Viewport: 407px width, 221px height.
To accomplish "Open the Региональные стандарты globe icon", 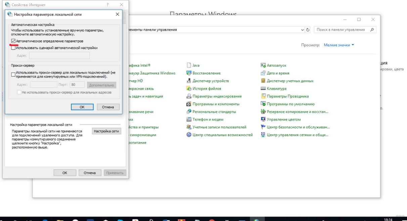I will [189, 112].
